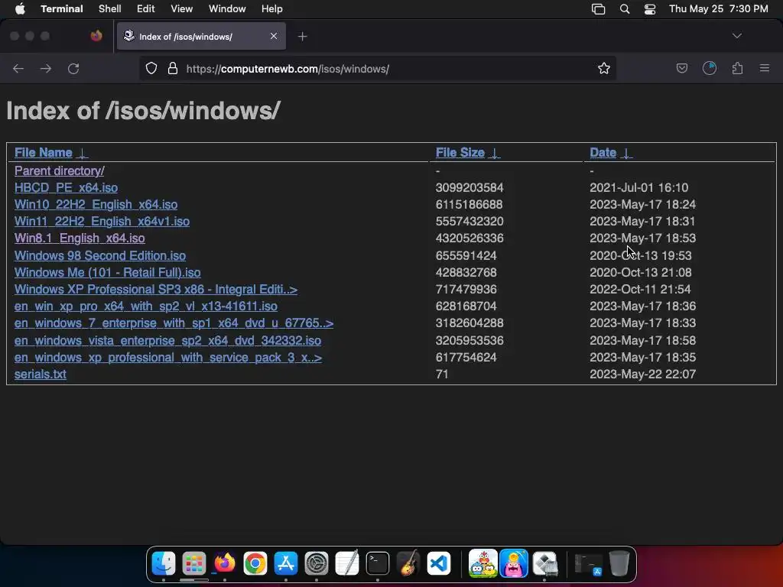The height and width of the screenshot is (587, 783).
Task: Reload the current page
Action: (73, 68)
